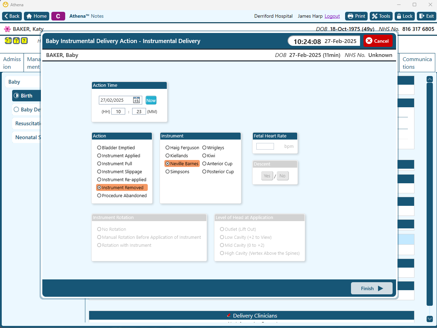Cancel the Instrumental Delivery dialog
This screenshot has width=437, height=328.
378,41
